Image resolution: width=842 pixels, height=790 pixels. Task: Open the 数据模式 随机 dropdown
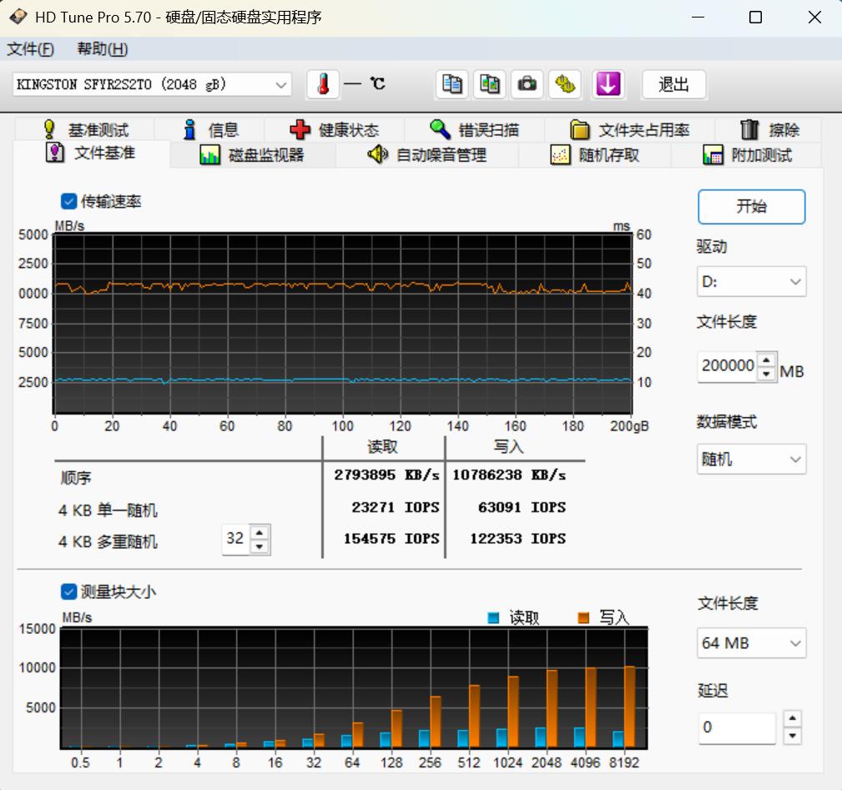(x=751, y=459)
